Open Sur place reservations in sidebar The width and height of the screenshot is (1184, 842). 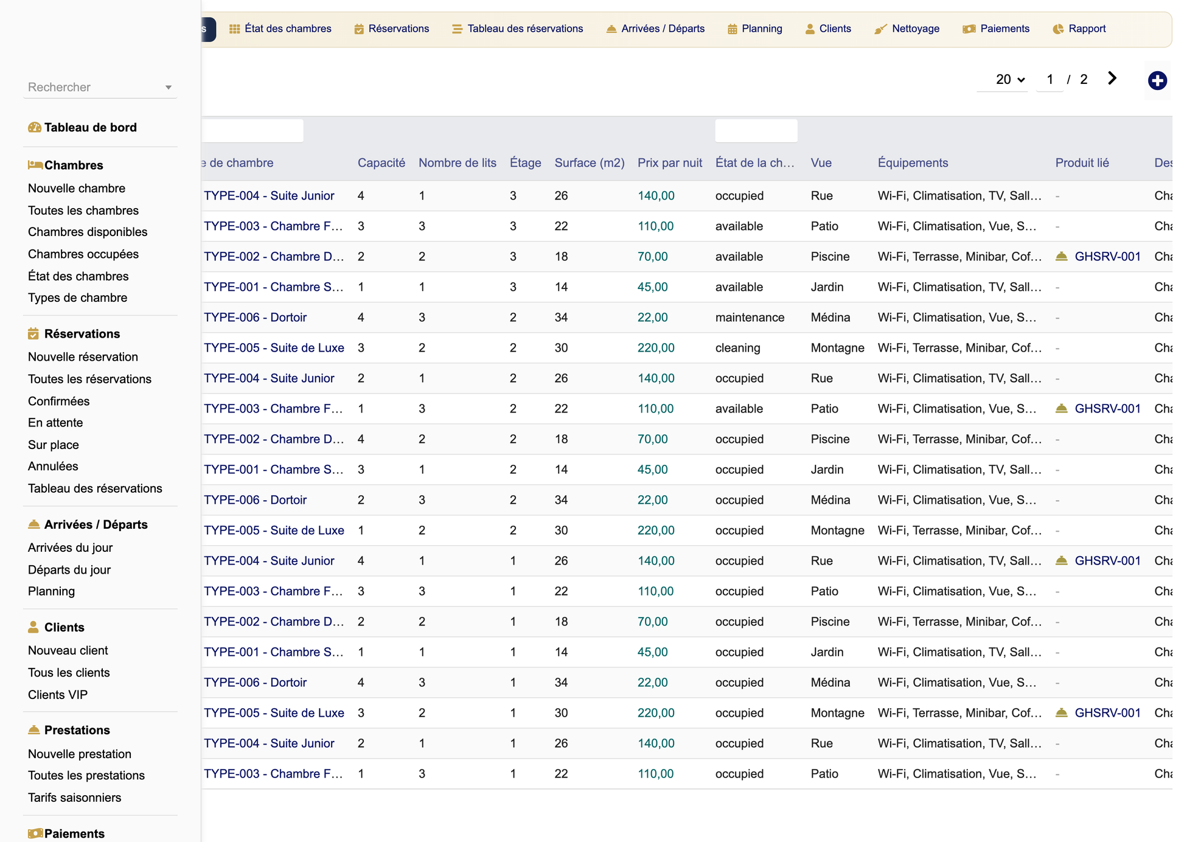pyautogui.click(x=54, y=445)
